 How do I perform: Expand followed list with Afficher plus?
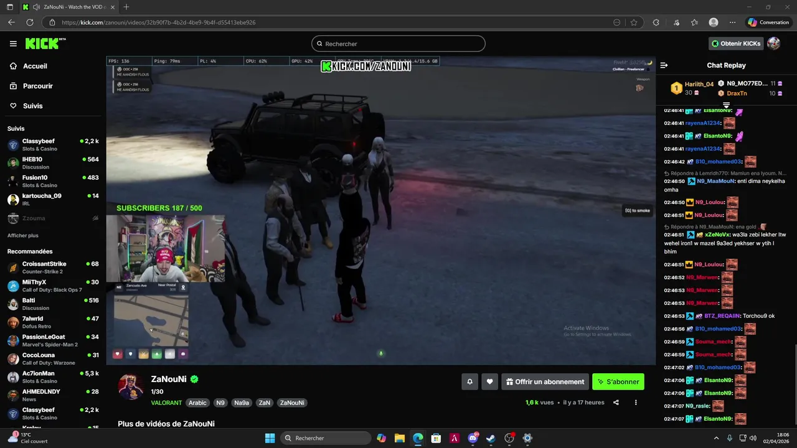coord(22,236)
